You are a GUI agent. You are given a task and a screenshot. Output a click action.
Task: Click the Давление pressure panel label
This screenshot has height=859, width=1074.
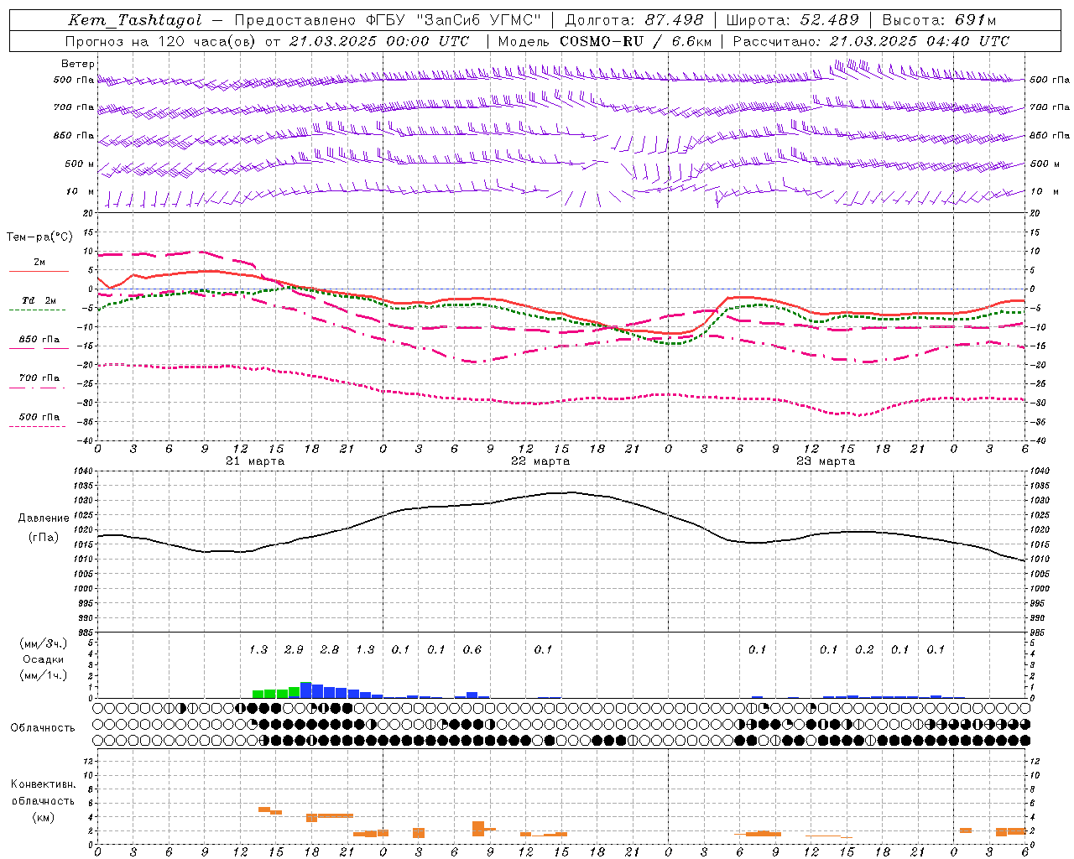(x=44, y=518)
